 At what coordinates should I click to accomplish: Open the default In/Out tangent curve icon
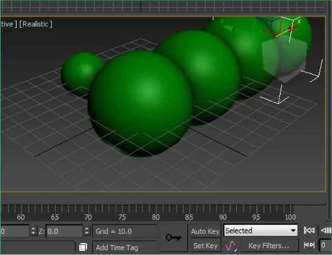coord(230,245)
